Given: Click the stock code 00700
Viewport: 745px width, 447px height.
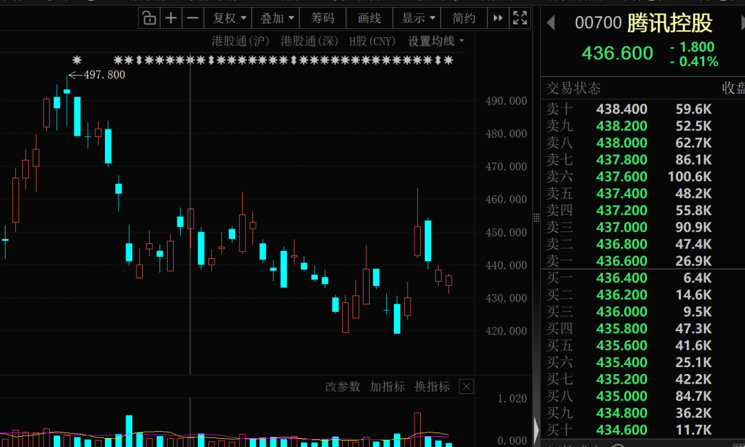Looking at the screenshot, I should click(x=598, y=22).
